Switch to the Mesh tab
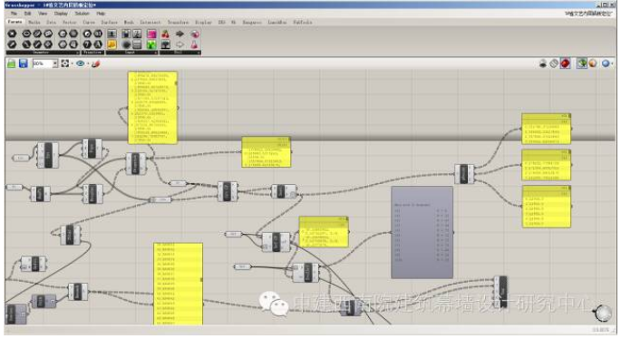The width and height of the screenshot is (621, 339). point(129,23)
